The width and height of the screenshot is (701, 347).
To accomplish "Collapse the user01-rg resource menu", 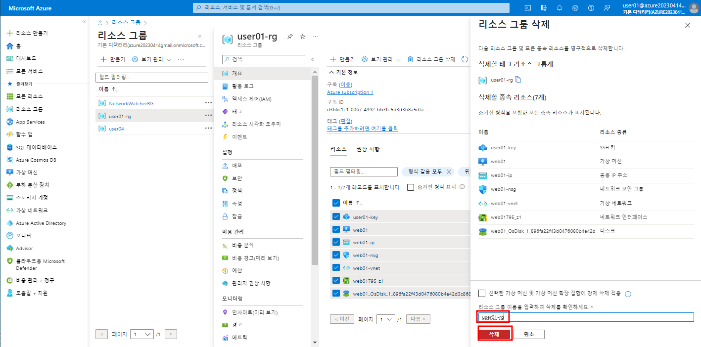I will [x=313, y=59].
